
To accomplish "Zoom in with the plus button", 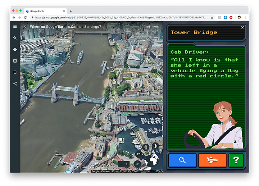I will coord(127,164).
